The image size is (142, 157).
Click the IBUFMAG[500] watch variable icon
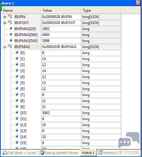coord(11,34)
